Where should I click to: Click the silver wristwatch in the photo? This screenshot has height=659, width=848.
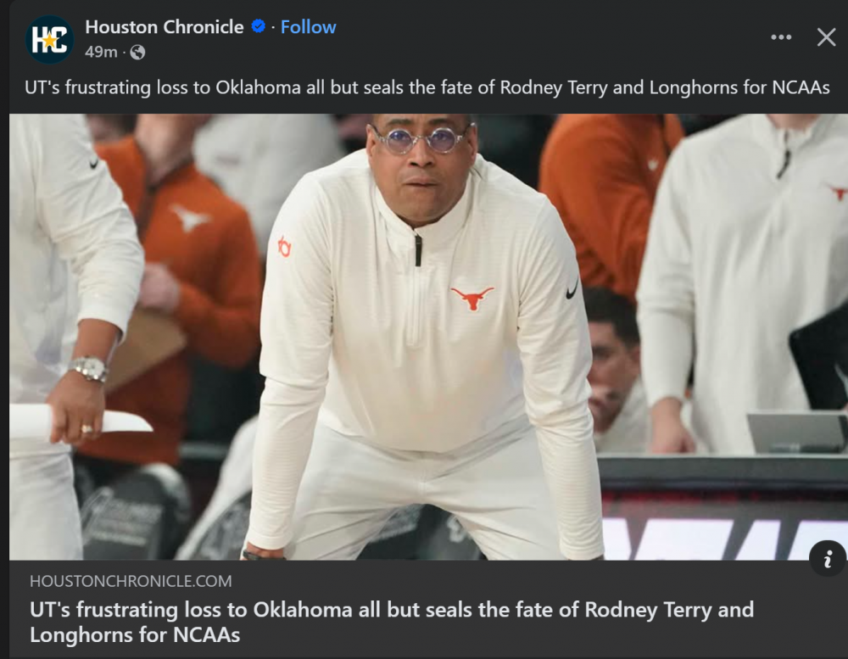[x=89, y=368]
